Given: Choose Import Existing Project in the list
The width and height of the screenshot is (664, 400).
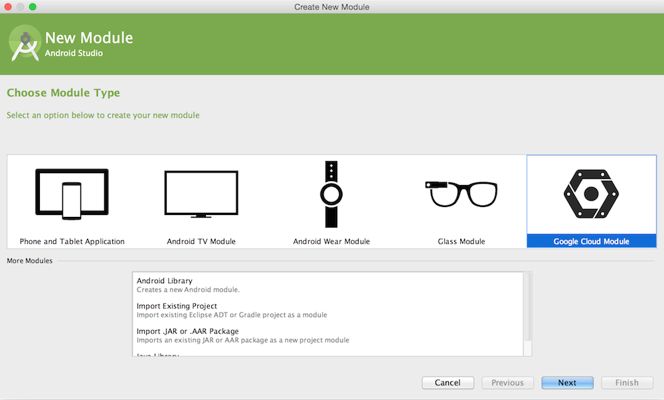Looking at the screenshot, I should [x=177, y=306].
